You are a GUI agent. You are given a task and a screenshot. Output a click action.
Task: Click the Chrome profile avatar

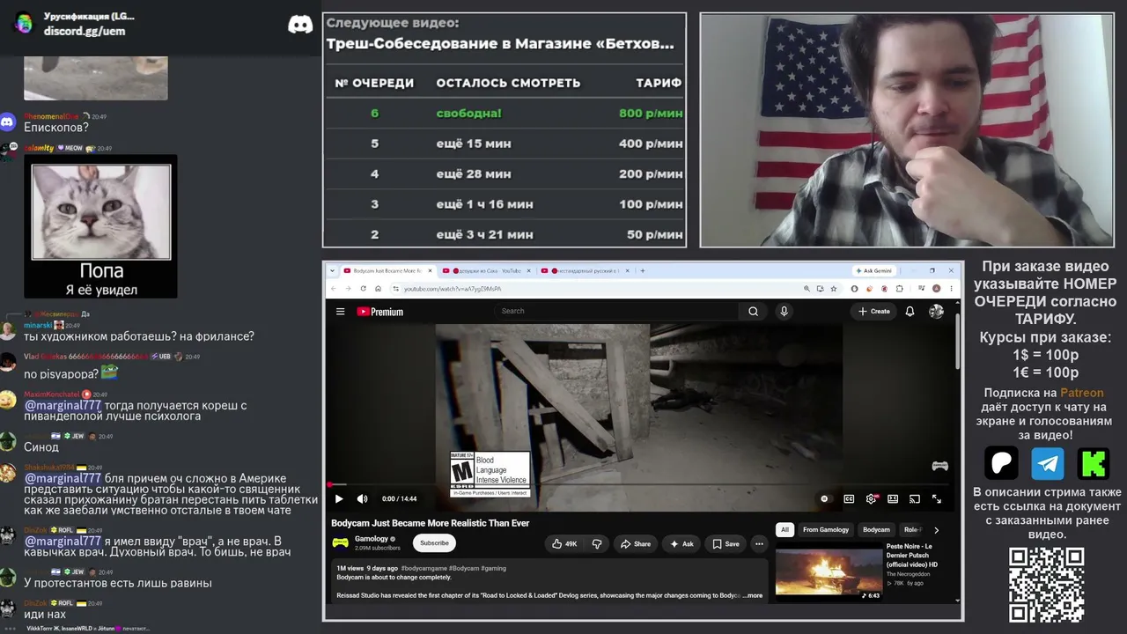(937, 288)
